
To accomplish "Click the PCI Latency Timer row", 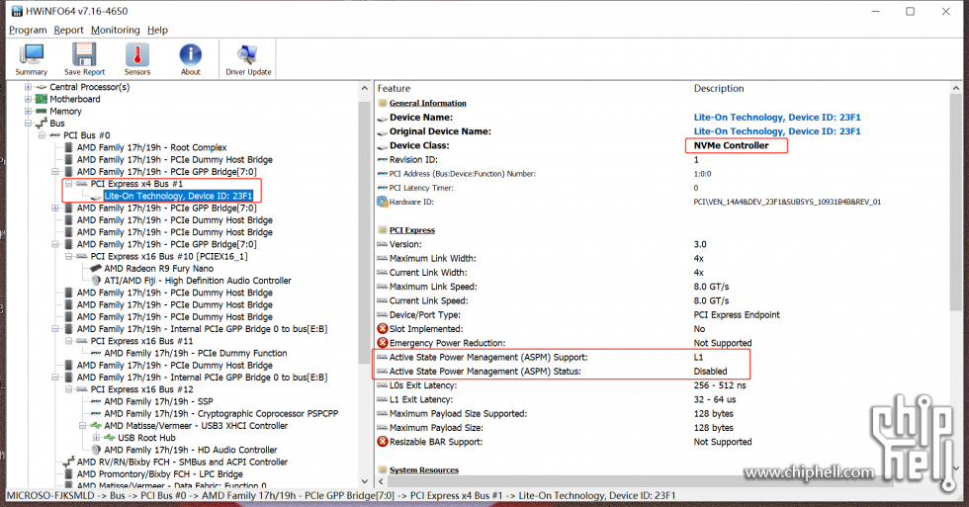I will click(661, 188).
